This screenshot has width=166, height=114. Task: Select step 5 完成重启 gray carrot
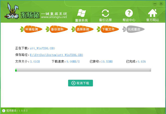(x=133, y=29)
